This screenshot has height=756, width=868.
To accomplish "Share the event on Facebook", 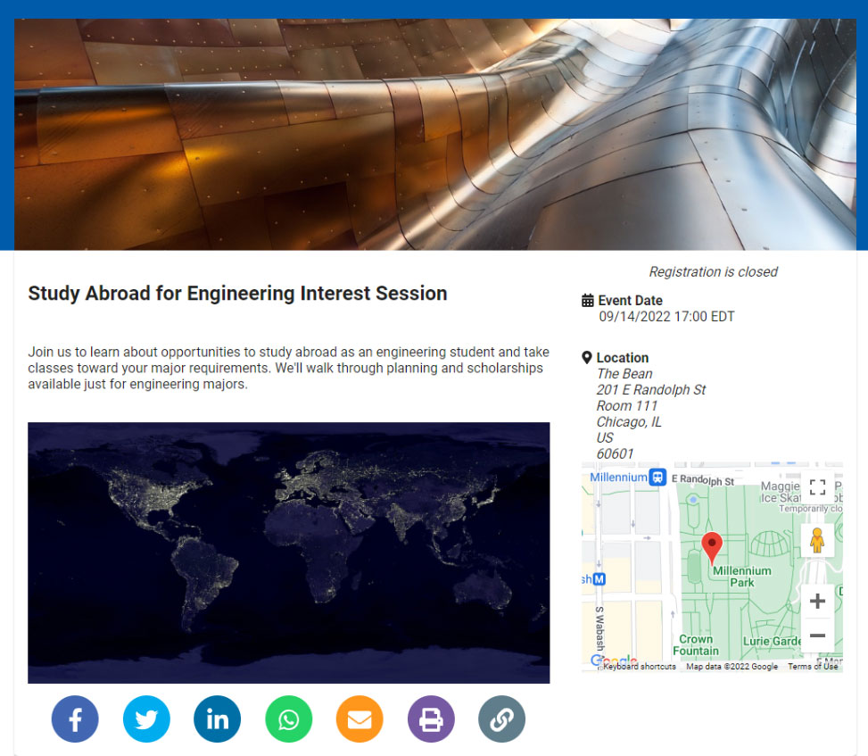I will pyautogui.click(x=75, y=719).
